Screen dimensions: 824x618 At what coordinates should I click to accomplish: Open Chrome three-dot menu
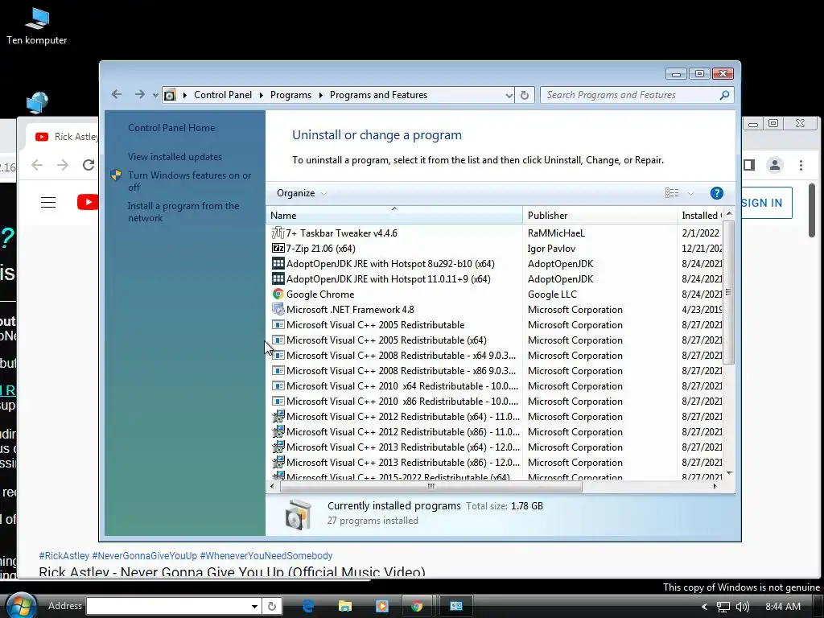point(801,165)
